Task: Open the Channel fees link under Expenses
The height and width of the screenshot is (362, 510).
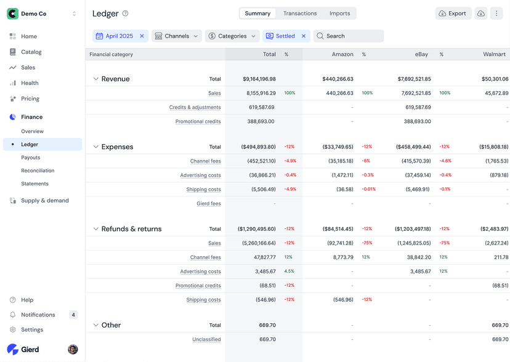Action: (205, 161)
